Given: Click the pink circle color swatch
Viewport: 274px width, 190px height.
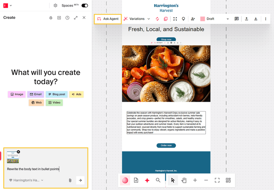Looking at the screenshot, I should pos(125,180).
